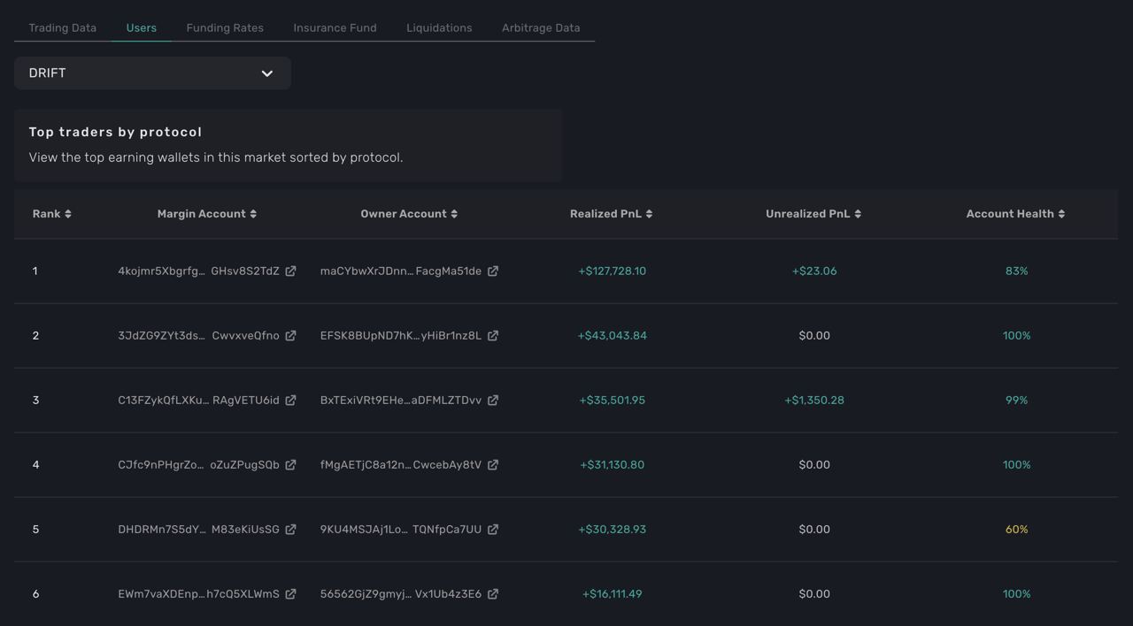Switch to the Funding Rates tab
Viewport: 1133px width, 626px height.
[x=225, y=28]
